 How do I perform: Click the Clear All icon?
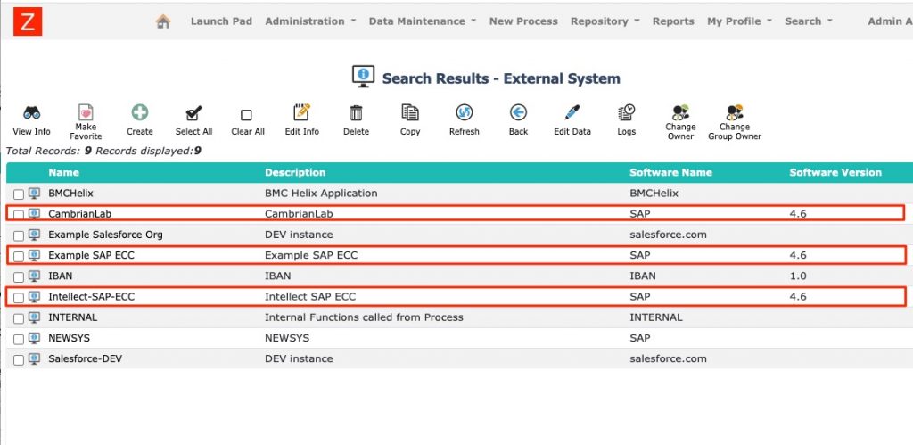(x=246, y=115)
